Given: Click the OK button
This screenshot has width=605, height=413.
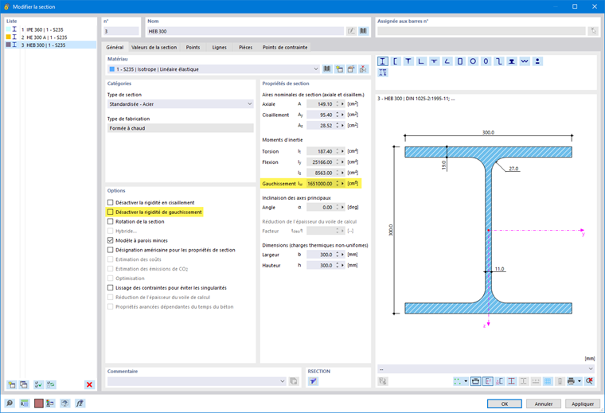Looking at the screenshot, I should 504,403.
